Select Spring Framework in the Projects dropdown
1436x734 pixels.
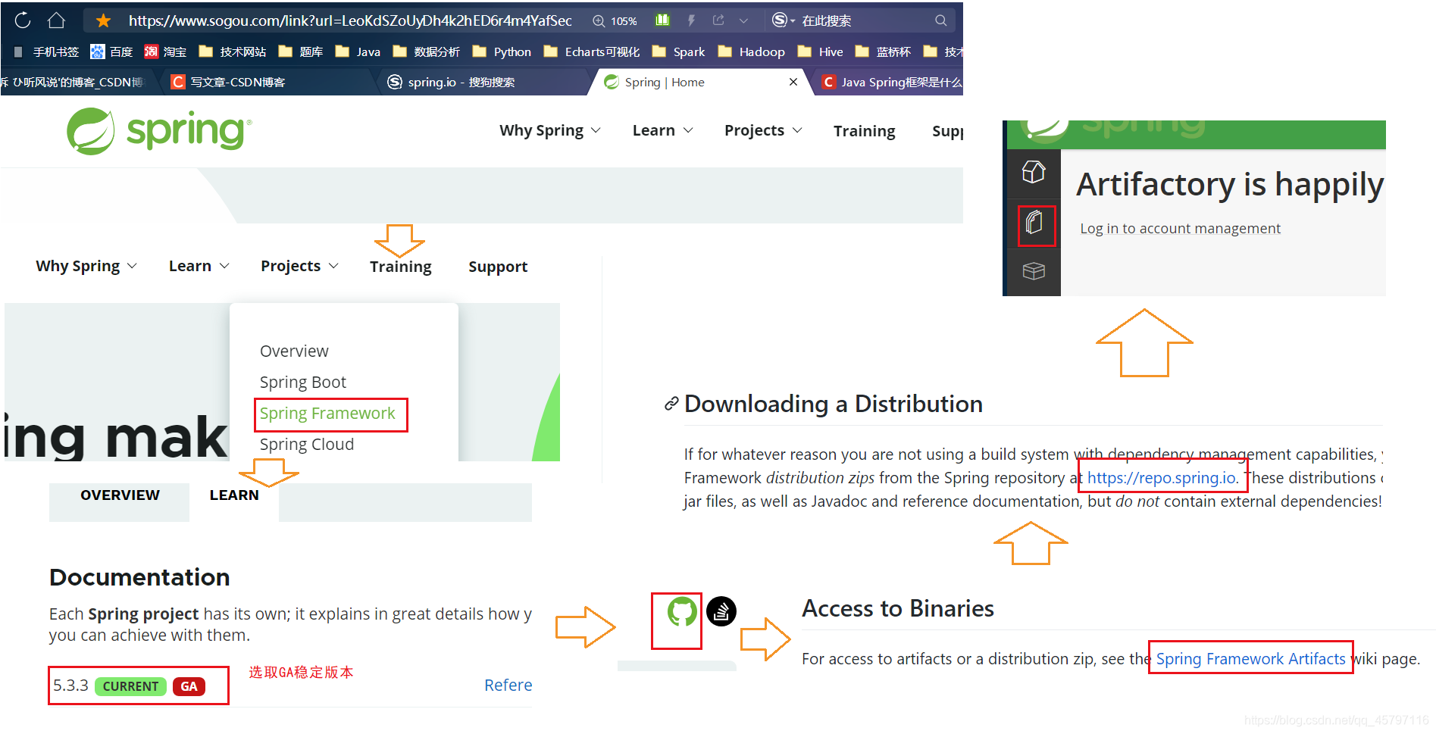point(327,413)
